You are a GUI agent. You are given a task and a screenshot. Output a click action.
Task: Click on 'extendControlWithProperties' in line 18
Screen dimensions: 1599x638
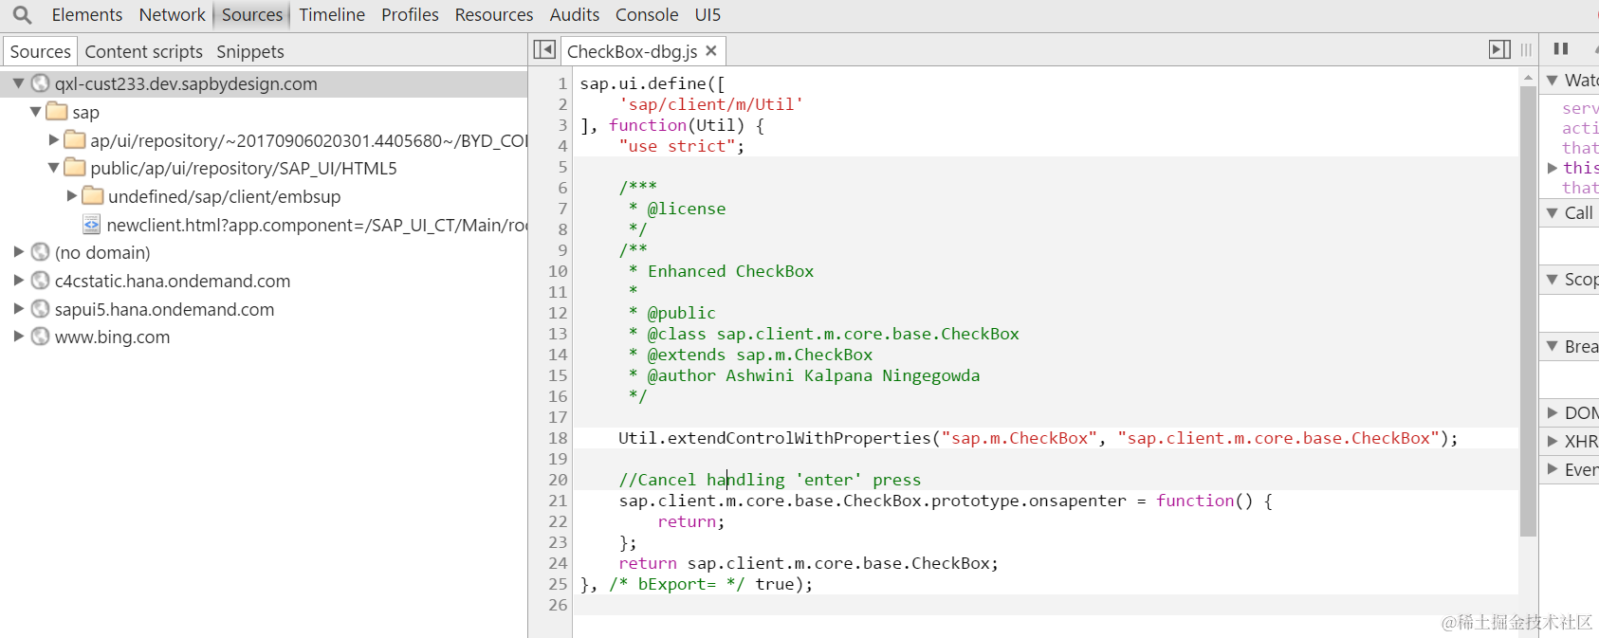(799, 438)
